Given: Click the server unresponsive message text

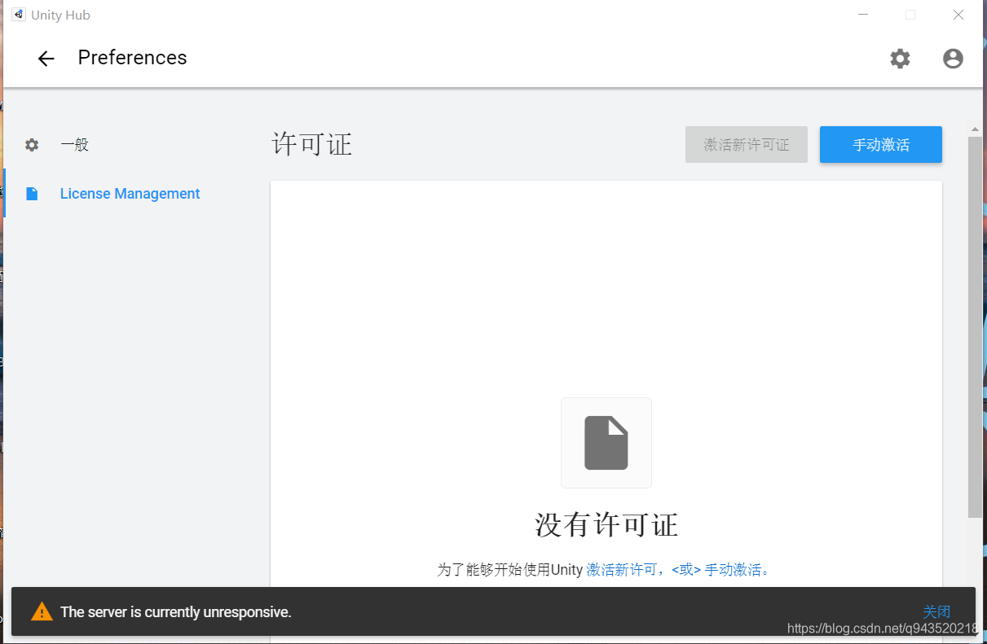Looking at the screenshot, I should pyautogui.click(x=175, y=612).
